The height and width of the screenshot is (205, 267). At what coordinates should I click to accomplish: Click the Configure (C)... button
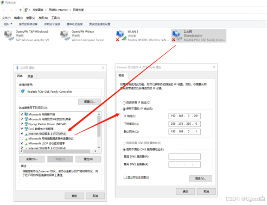pos(90,102)
